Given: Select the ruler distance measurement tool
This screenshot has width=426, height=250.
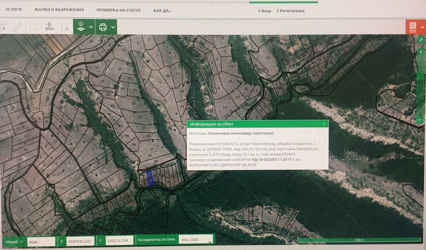Looking at the screenshot, I should [x=17, y=27].
